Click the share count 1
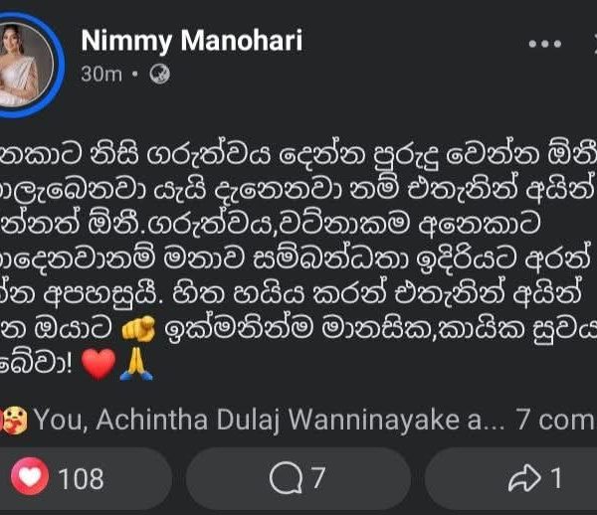 [556, 478]
